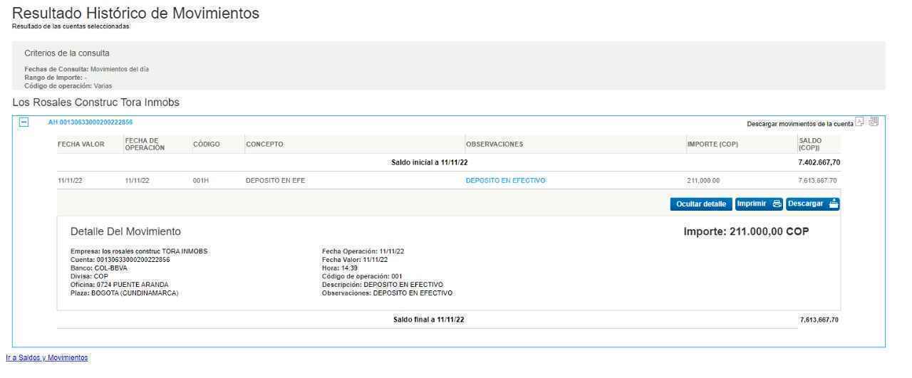Image resolution: width=912 pixels, height=378 pixels.
Task: Download account movements as PDF
Action: click(x=861, y=122)
